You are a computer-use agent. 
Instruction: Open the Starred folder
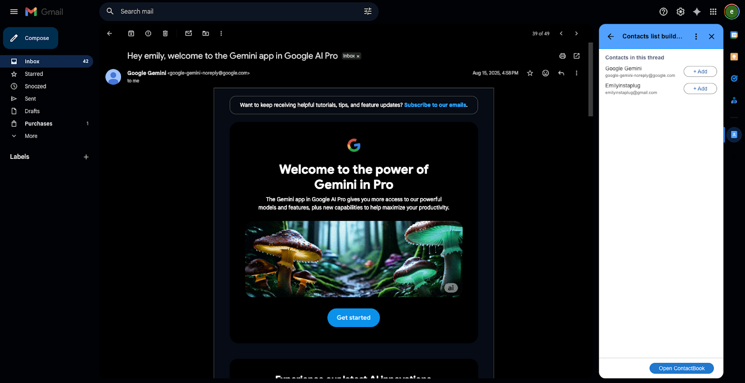(47, 74)
